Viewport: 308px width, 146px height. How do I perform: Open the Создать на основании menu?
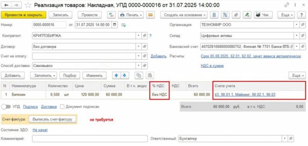184,15
